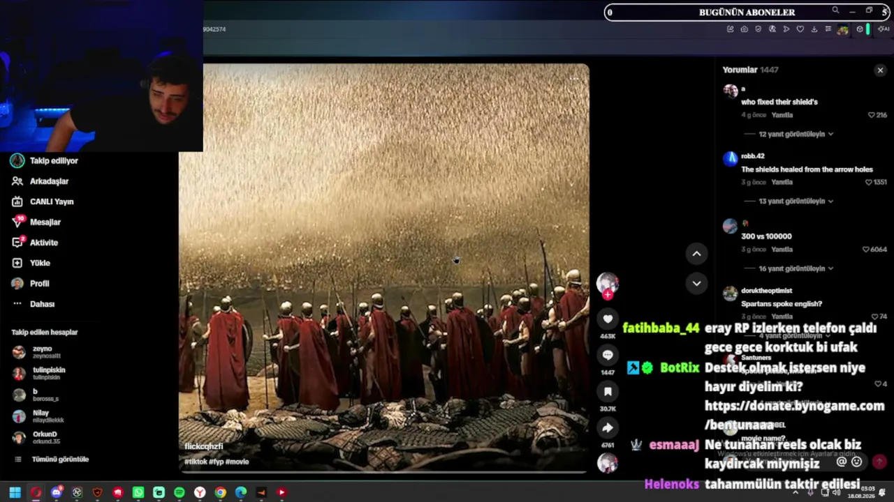Reply to robb.42's comment via Yanıtla
The width and height of the screenshot is (894, 502).
click(782, 182)
